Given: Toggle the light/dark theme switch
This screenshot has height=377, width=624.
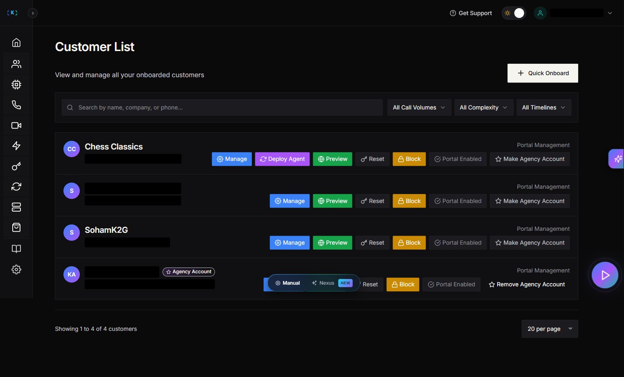Looking at the screenshot, I should pos(514,13).
